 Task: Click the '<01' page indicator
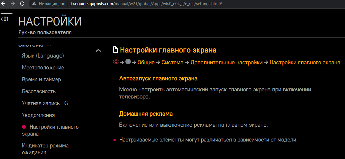tap(5, 19)
